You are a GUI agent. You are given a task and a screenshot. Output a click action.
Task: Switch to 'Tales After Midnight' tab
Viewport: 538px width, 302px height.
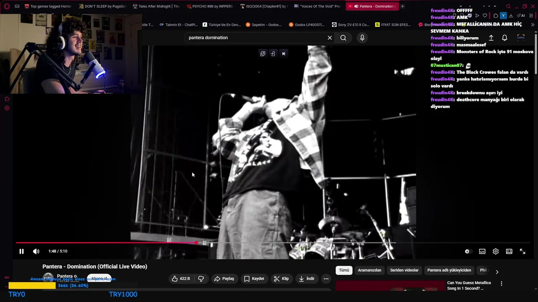pyautogui.click(x=156, y=6)
